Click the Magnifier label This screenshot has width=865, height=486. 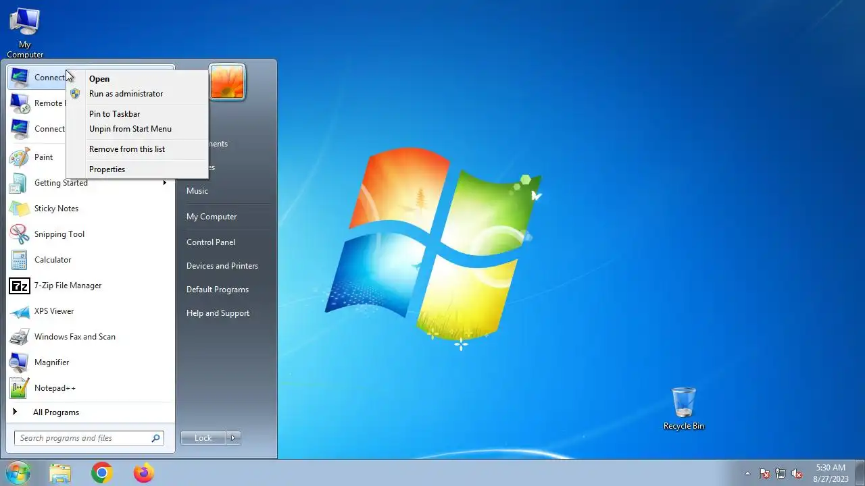(x=51, y=362)
